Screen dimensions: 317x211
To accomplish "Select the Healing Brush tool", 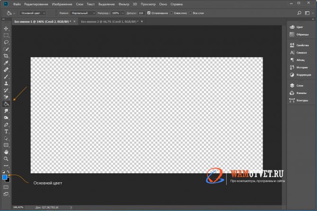I will (6, 69).
